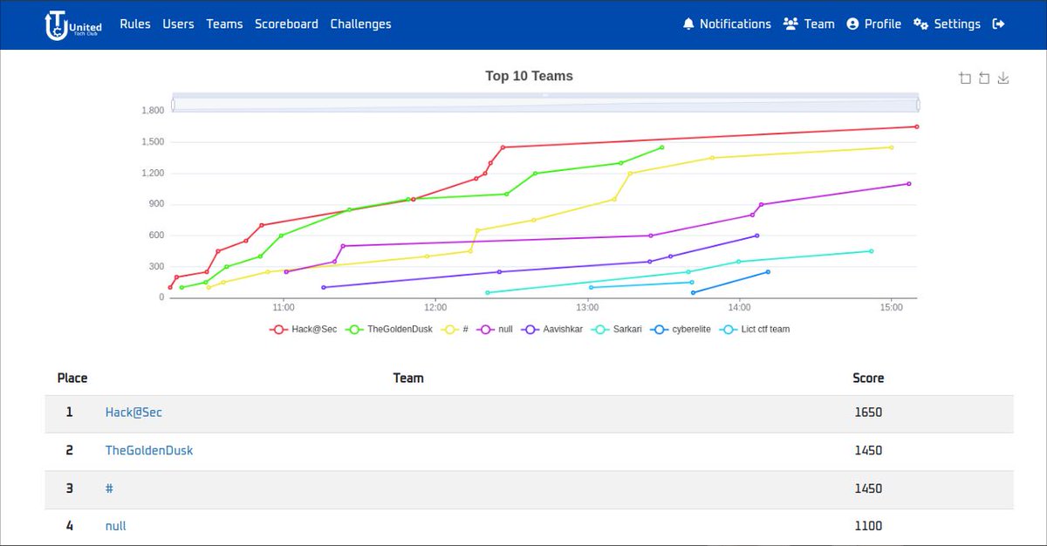Click the chart data zoom icon
This screenshot has height=546, width=1047.
pos(965,78)
